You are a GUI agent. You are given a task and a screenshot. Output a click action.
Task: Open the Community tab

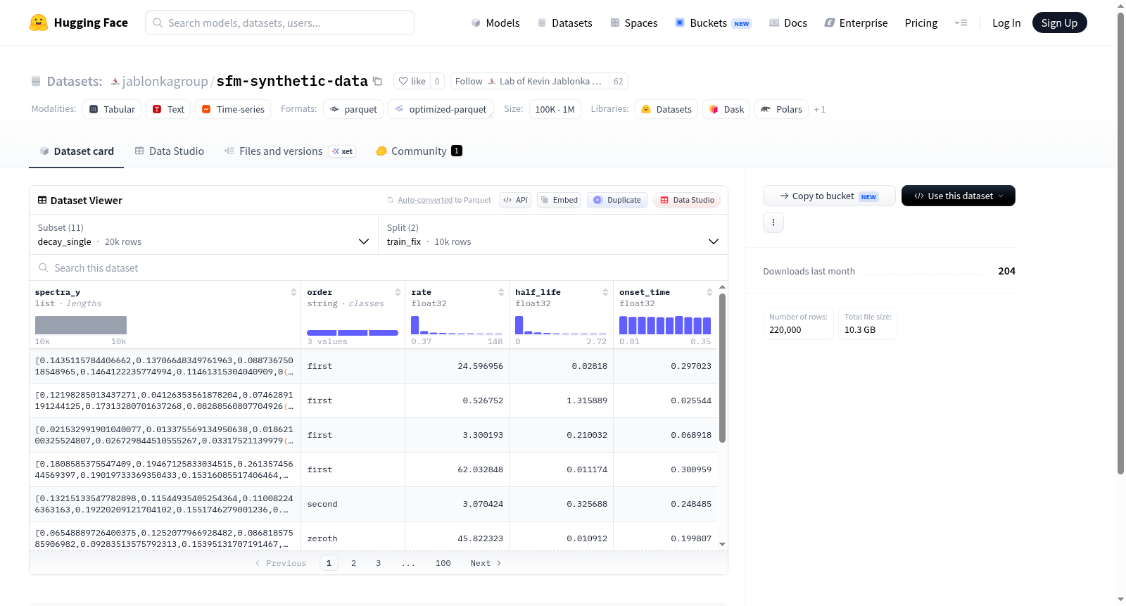(419, 151)
